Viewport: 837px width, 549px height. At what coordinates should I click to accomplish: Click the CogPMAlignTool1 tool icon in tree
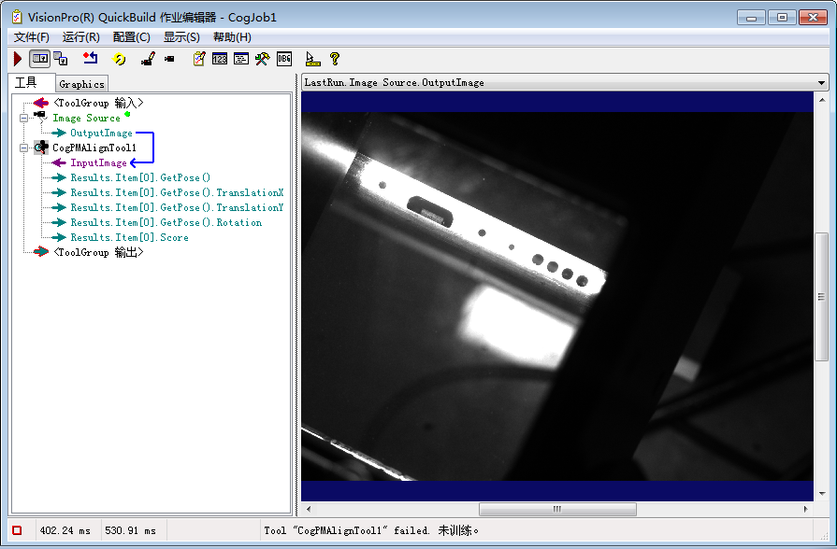pos(41,148)
